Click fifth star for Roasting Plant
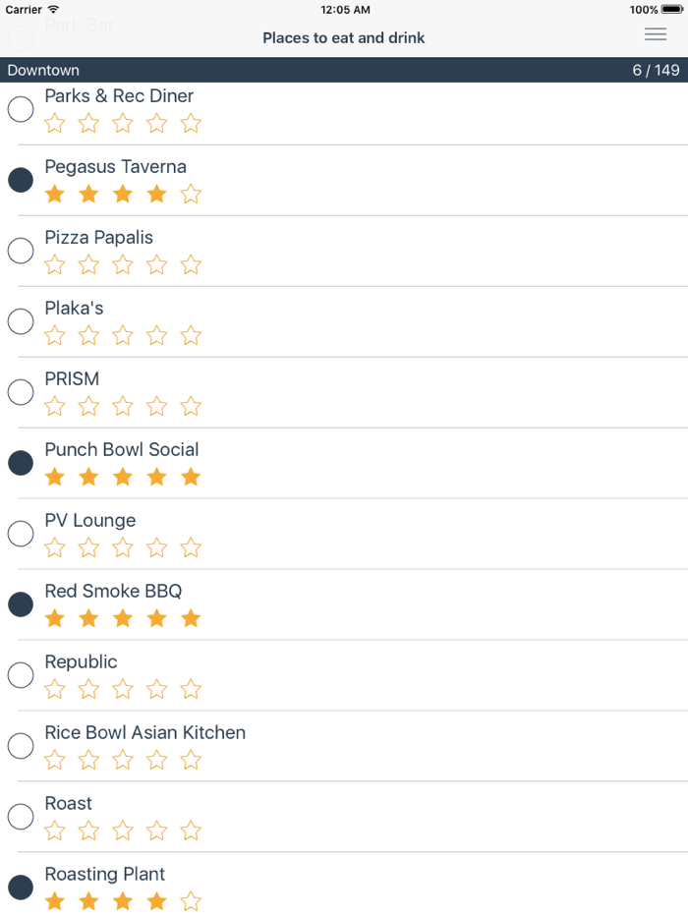This screenshot has width=688, height=917. pyautogui.click(x=191, y=902)
